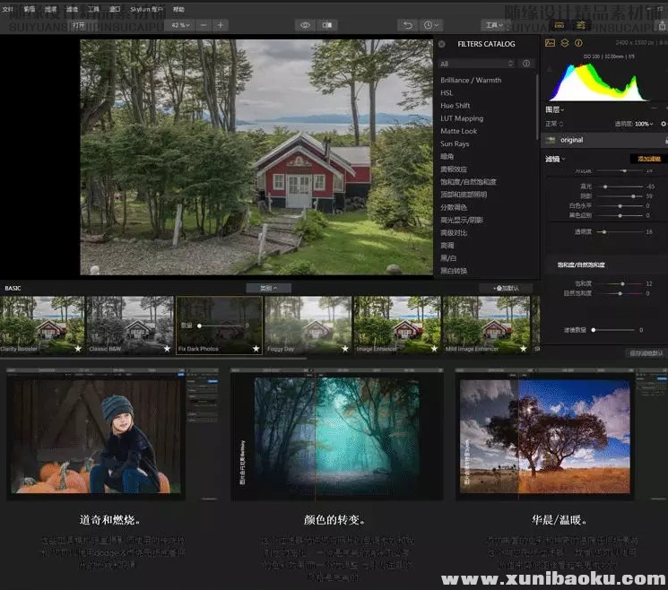Image resolution: width=668 pixels, height=590 pixels.
Task: Click the layers stack icon
Action: click(565, 42)
